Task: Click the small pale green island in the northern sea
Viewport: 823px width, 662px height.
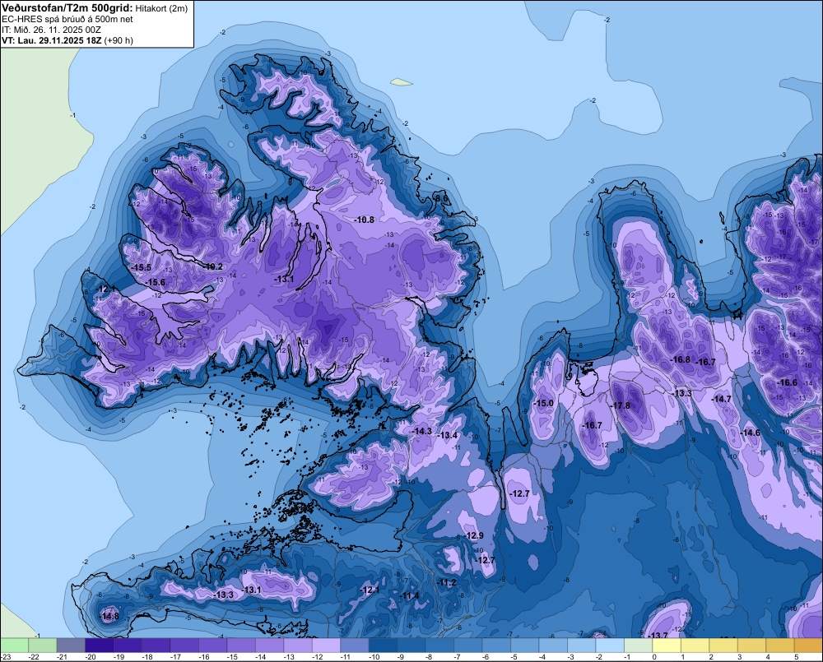Action: click(402, 82)
